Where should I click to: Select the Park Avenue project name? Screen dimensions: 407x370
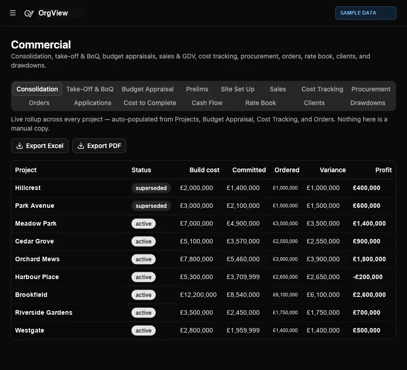coord(34,206)
